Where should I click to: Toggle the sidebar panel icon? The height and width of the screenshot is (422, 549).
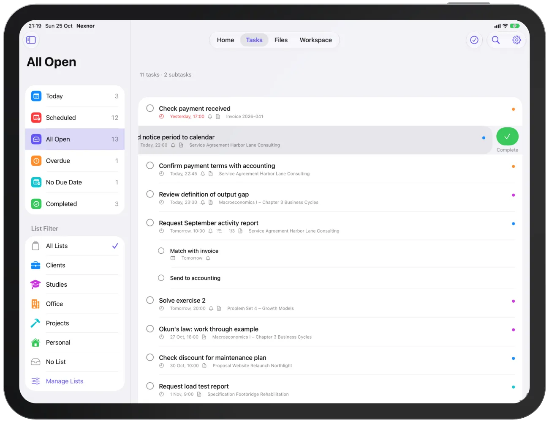[31, 40]
